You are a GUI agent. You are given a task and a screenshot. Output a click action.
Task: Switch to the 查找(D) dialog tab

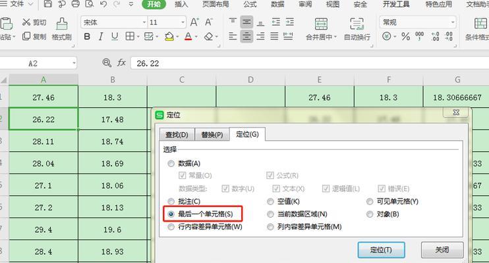[x=177, y=135]
